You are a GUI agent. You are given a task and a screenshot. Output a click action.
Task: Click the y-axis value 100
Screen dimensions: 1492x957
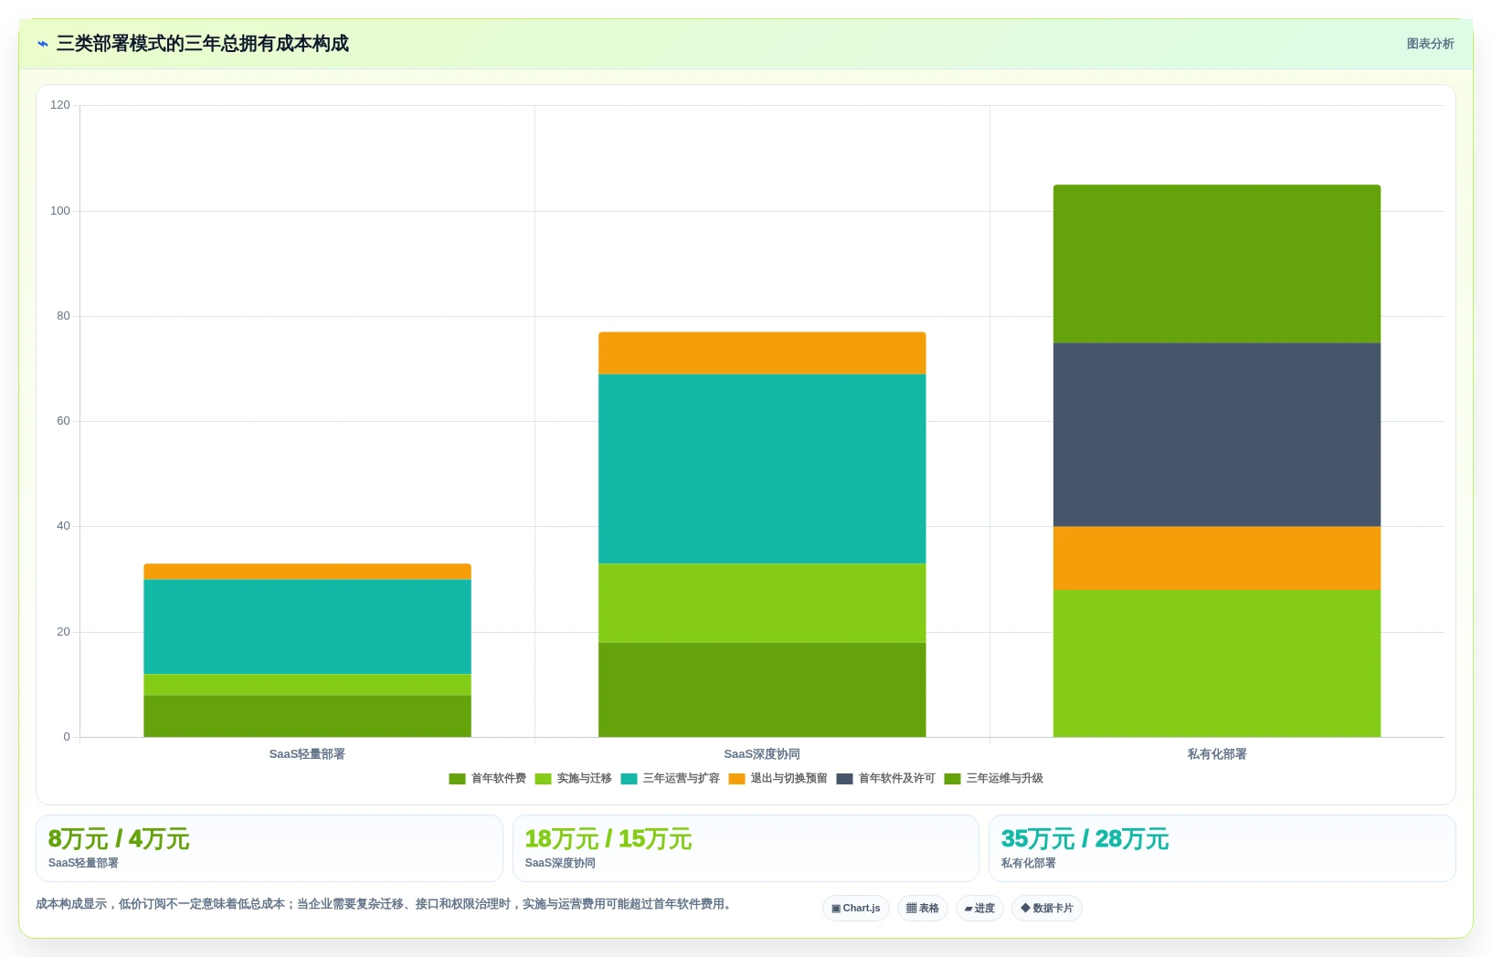click(60, 211)
